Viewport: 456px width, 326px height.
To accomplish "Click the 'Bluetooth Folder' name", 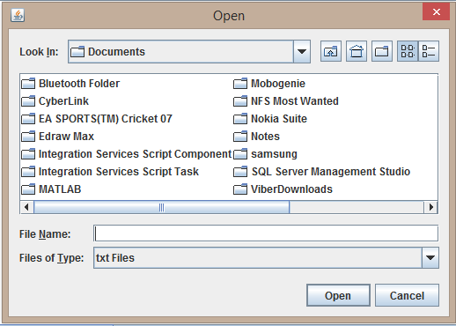I will 79,84.
